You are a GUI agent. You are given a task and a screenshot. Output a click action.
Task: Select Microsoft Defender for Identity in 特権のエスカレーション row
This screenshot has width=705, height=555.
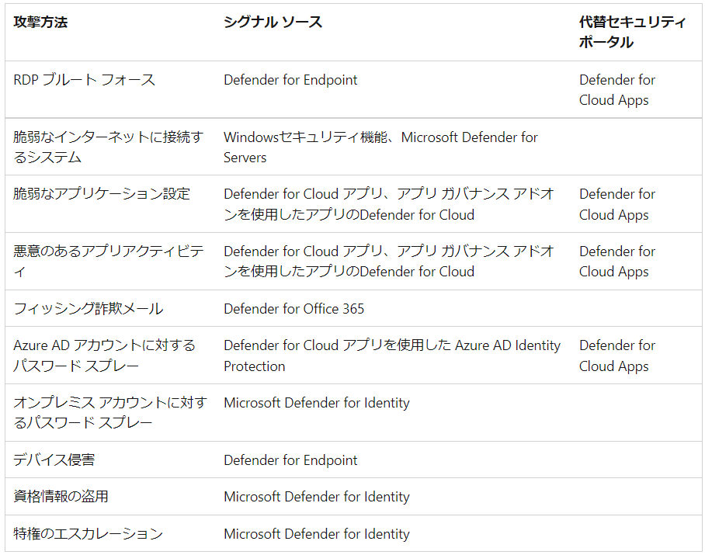(x=317, y=534)
